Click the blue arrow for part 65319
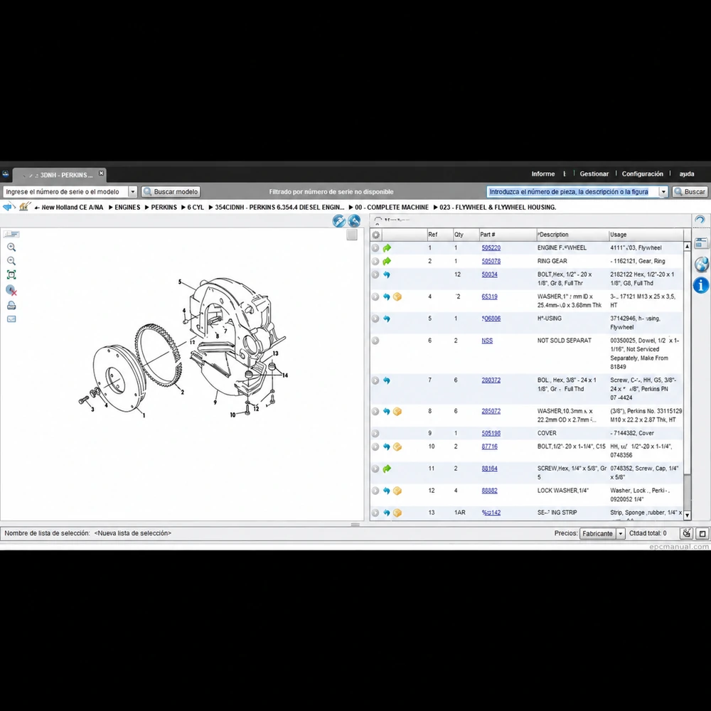The image size is (711, 711). tap(386, 296)
